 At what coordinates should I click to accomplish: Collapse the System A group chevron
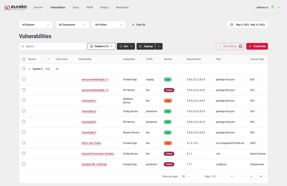pyautogui.click(x=30, y=69)
